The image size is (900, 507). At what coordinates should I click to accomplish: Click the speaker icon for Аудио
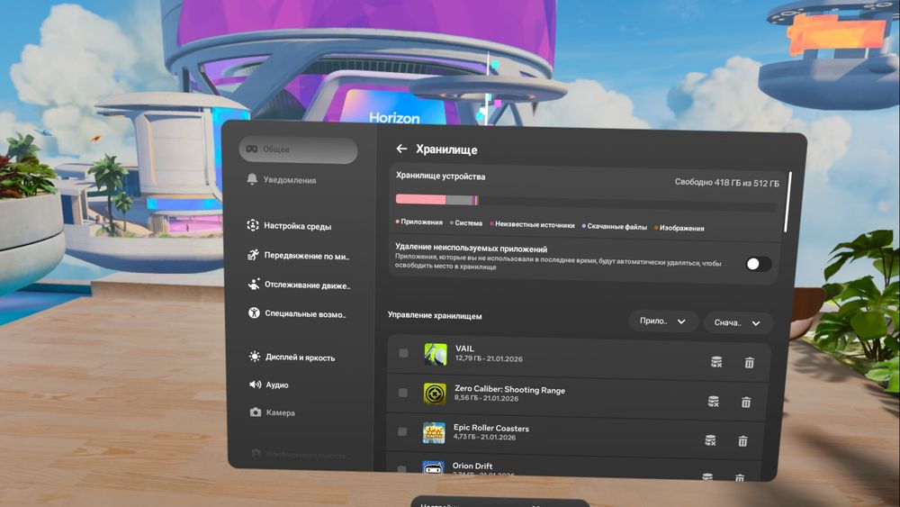click(255, 385)
